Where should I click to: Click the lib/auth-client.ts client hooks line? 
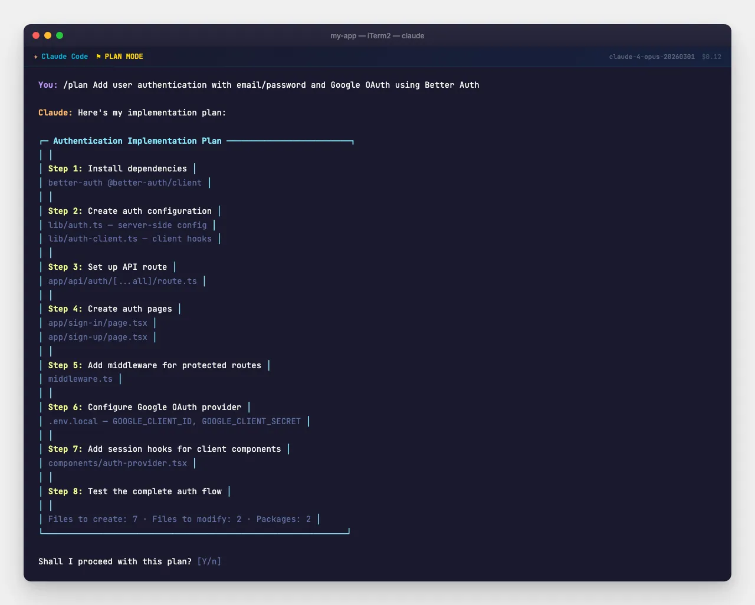tap(130, 239)
